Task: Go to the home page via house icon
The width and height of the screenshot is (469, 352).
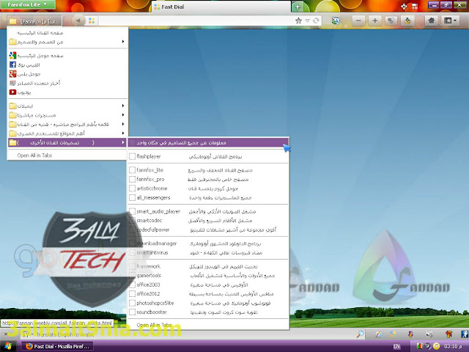Action: [432, 21]
